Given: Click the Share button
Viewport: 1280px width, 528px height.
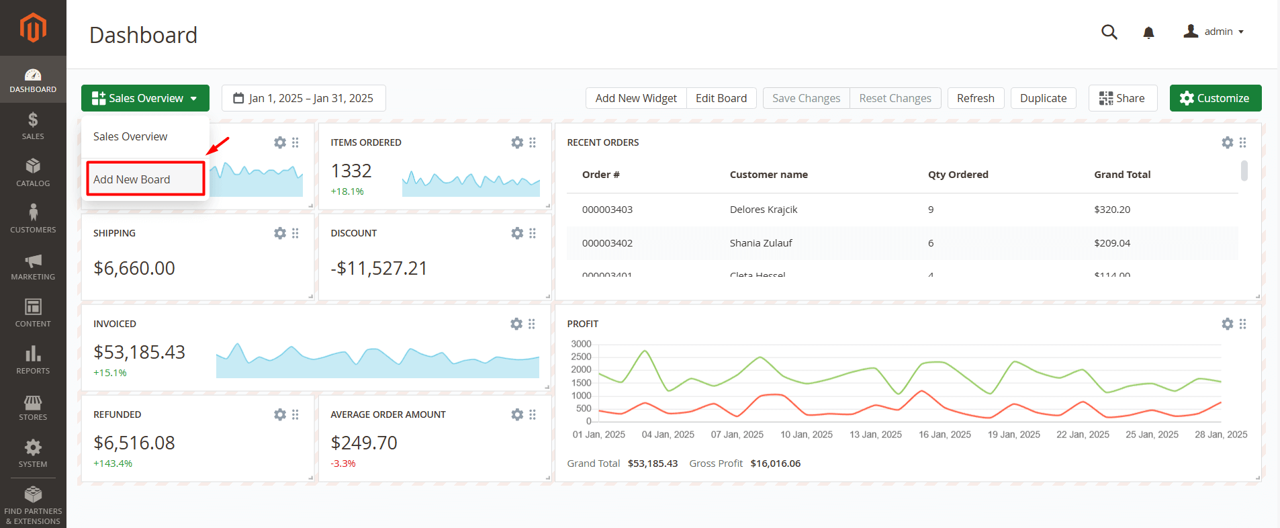Looking at the screenshot, I should point(1122,98).
